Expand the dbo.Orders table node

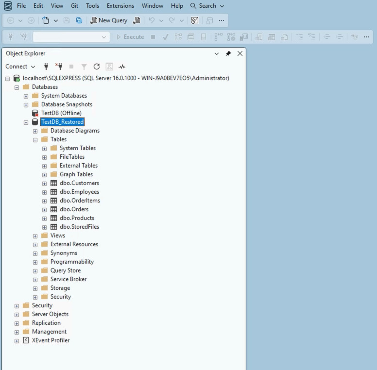pos(45,210)
